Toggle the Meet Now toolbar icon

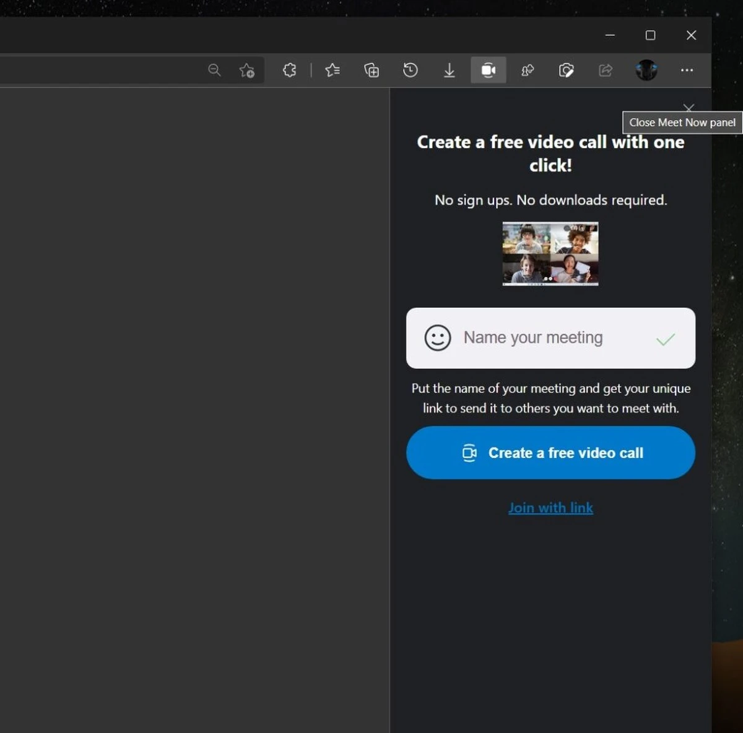488,70
